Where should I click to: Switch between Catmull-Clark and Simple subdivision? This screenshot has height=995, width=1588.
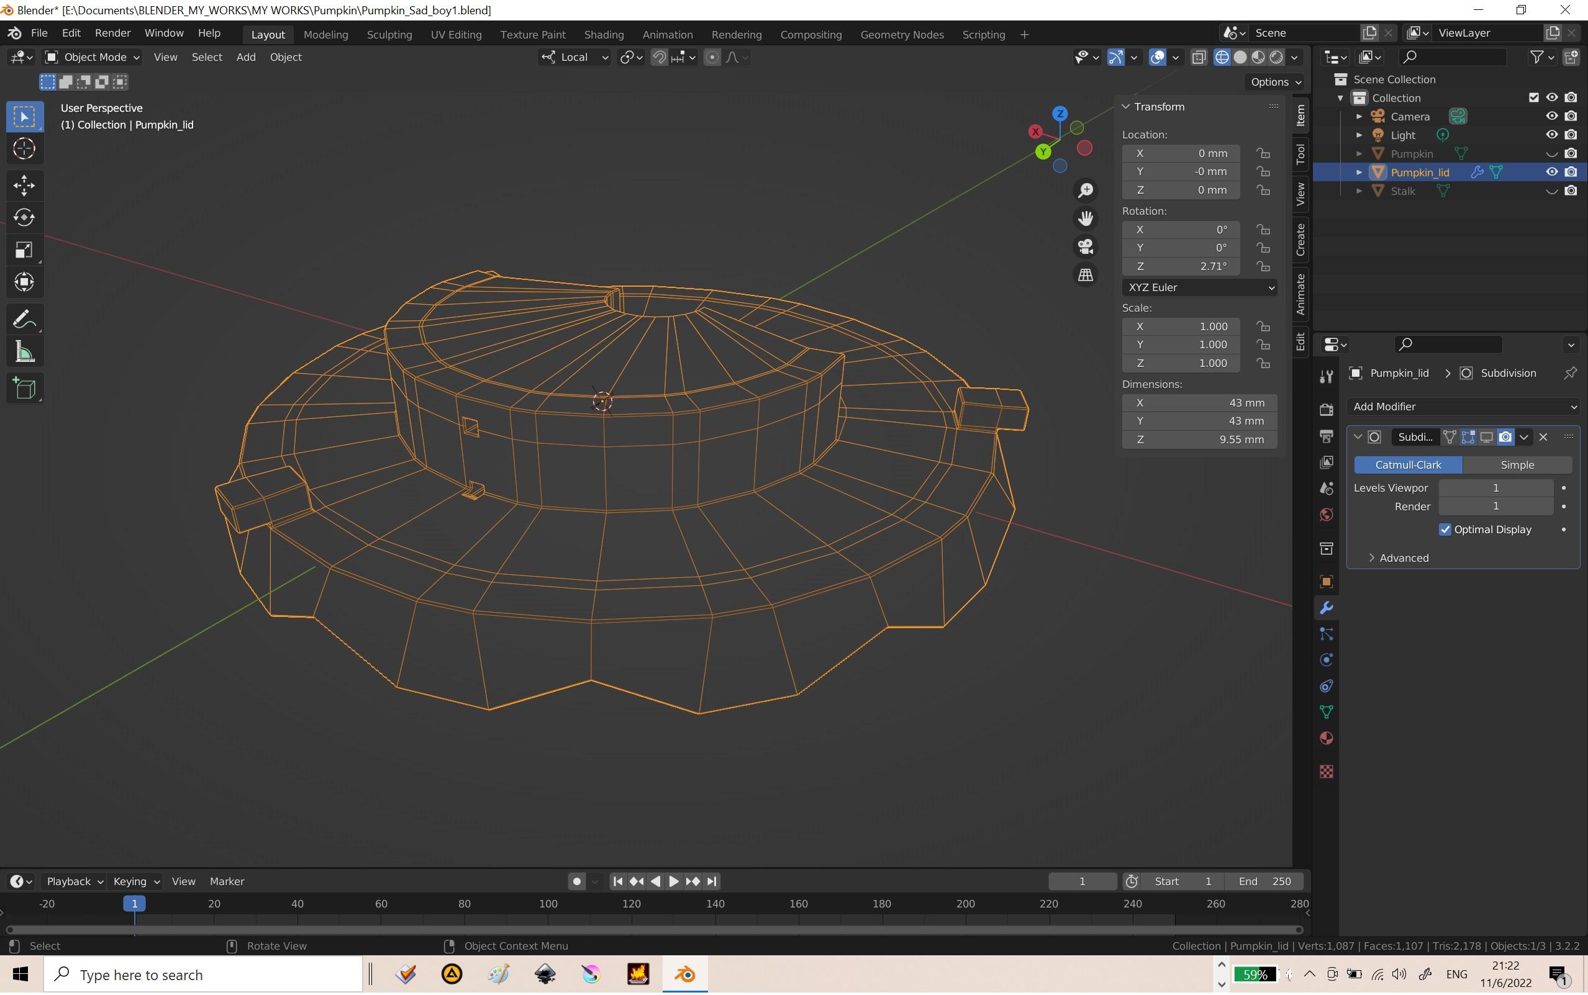(1516, 463)
